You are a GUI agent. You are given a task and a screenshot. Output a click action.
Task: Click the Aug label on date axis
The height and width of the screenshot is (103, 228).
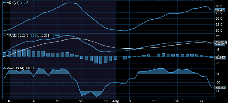click(x=116, y=101)
